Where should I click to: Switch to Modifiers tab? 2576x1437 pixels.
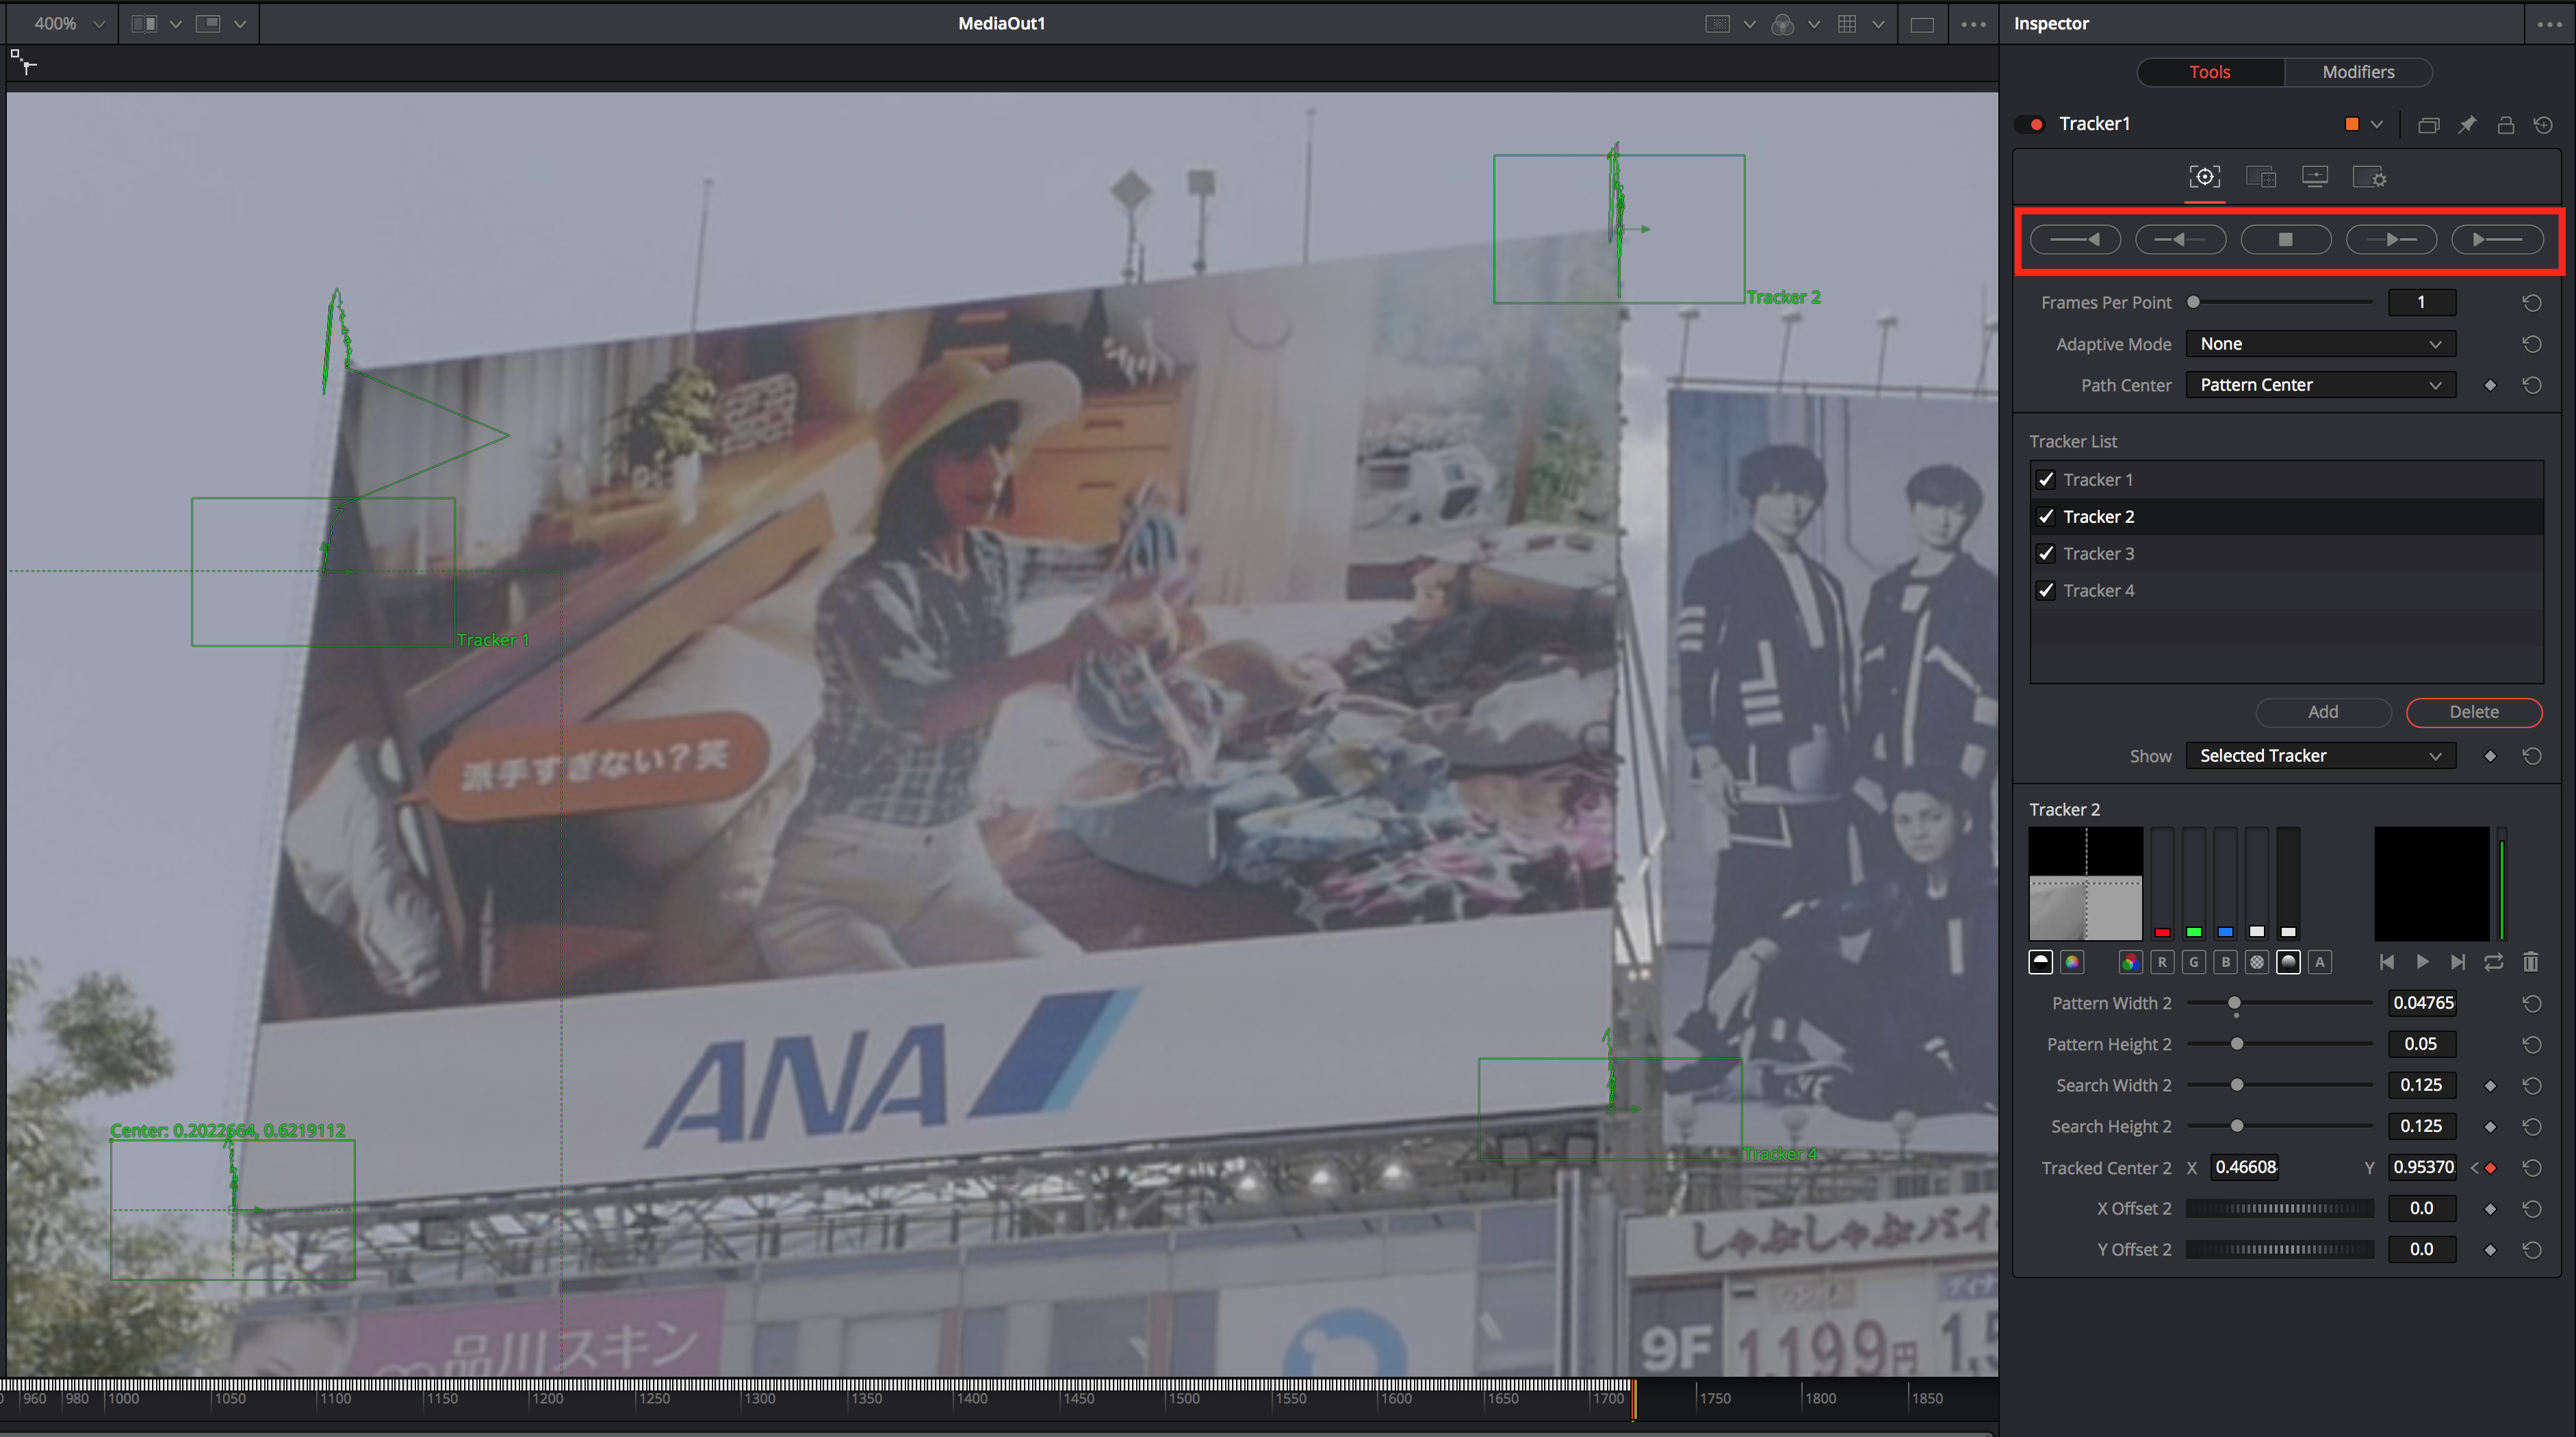tap(2357, 72)
